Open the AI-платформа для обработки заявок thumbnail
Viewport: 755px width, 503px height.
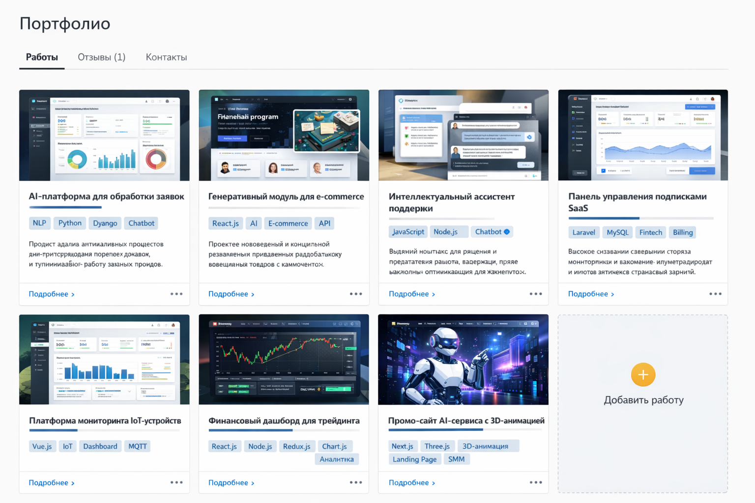(x=104, y=135)
